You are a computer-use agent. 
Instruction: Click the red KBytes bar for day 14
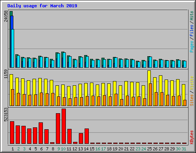(87, 136)
